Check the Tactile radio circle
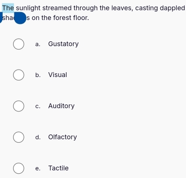186x178 pixels. [19, 168]
